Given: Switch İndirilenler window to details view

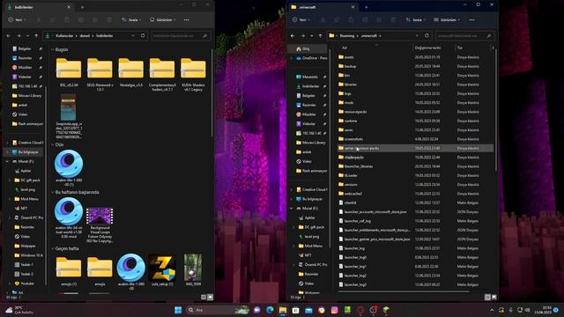Looking at the screenshot, I should [204, 298].
